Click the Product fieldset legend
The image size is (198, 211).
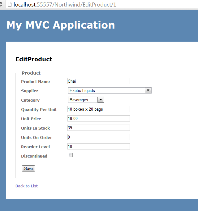click(31, 73)
